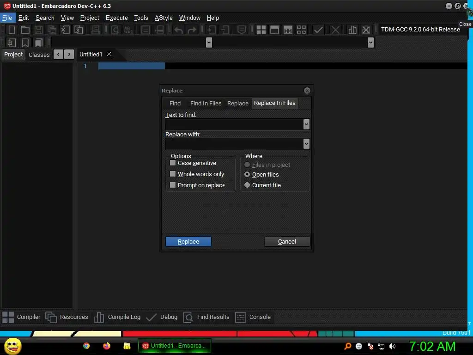Open the Search menu

click(x=45, y=18)
